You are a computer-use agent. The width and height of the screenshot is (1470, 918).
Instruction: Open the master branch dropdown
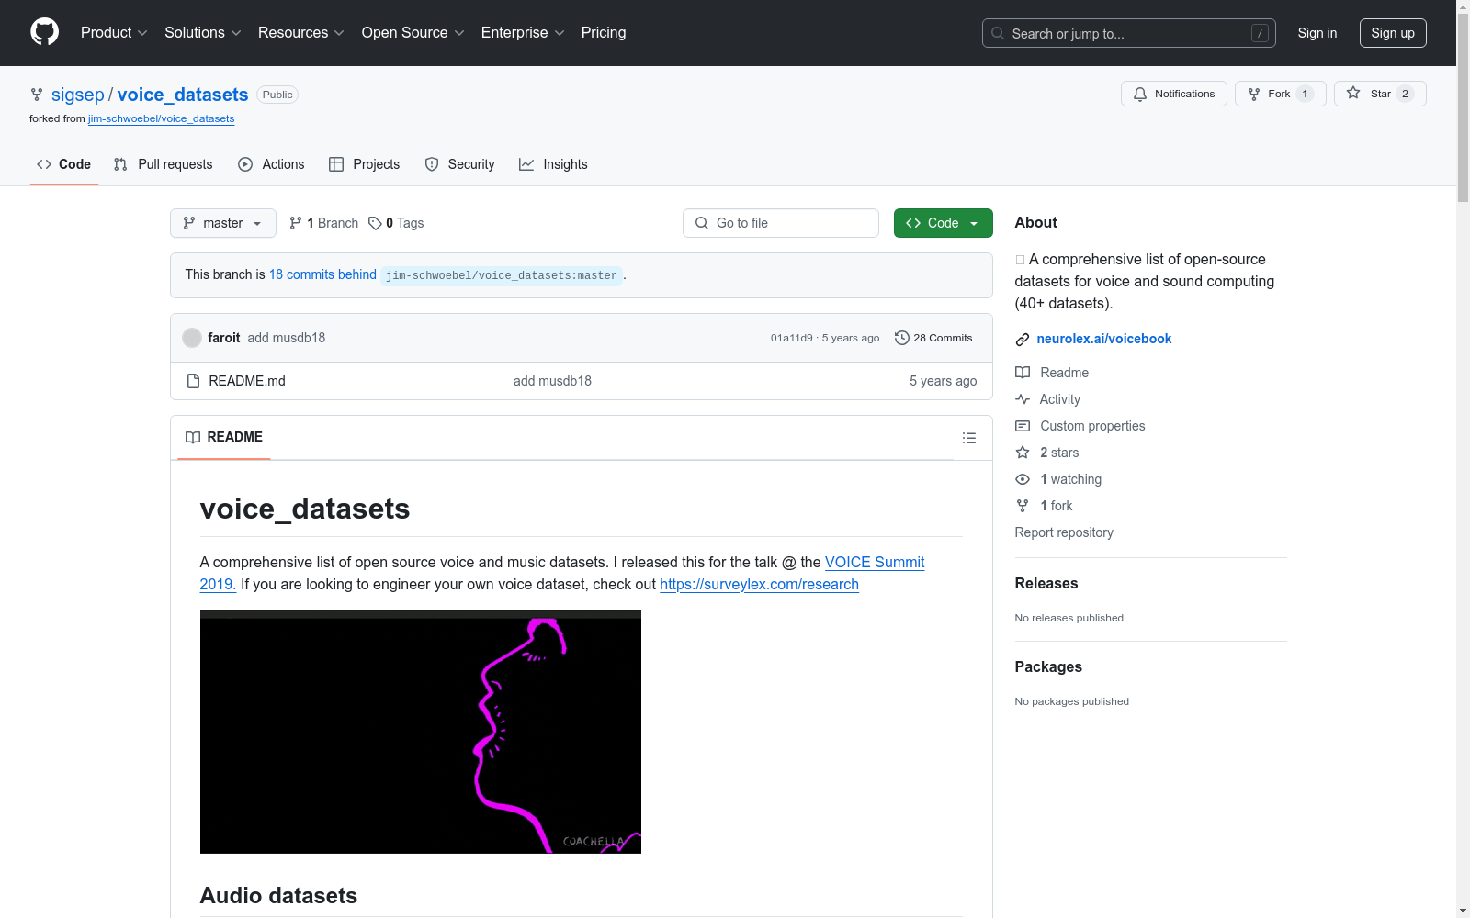223,223
